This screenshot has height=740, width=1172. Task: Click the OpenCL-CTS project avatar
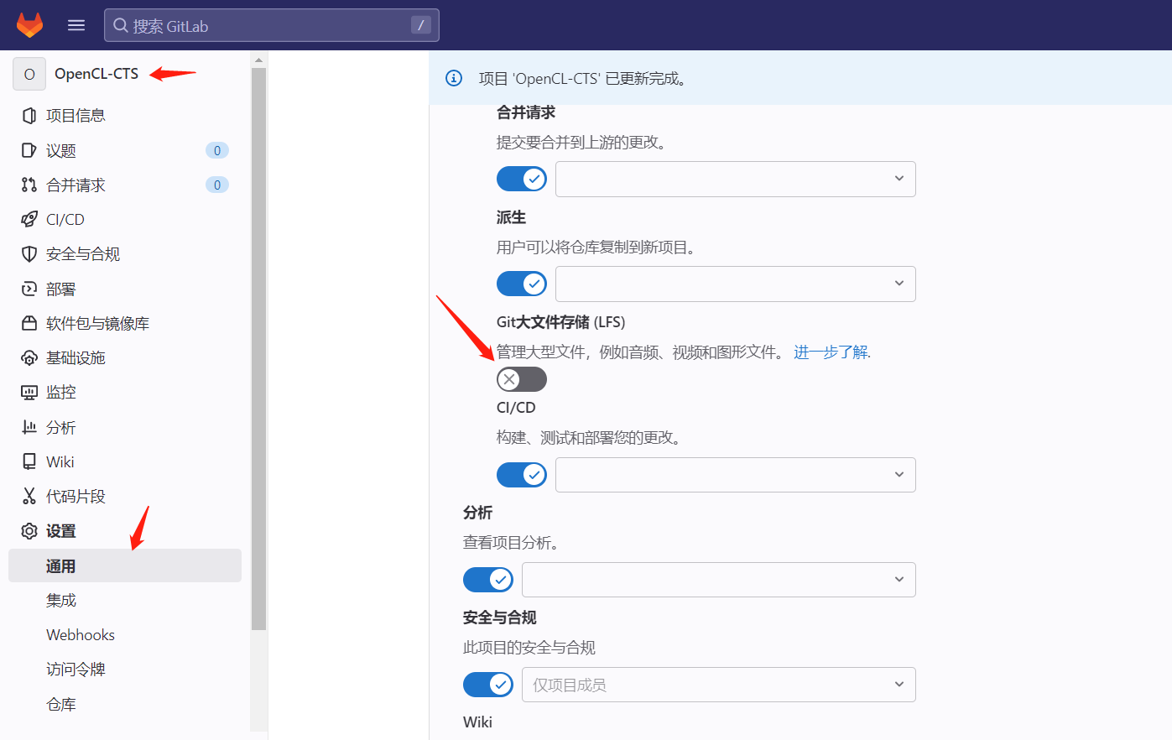[x=29, y=74]
